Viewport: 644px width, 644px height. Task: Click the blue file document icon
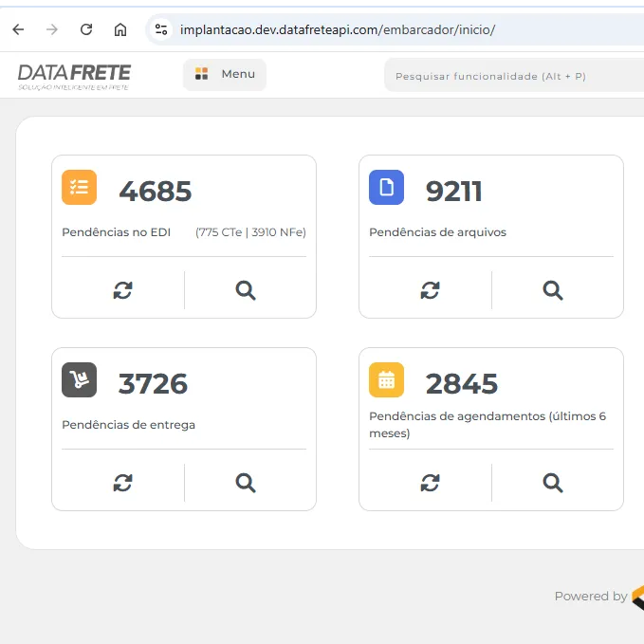pyautogui.click(x=386, y=188)
